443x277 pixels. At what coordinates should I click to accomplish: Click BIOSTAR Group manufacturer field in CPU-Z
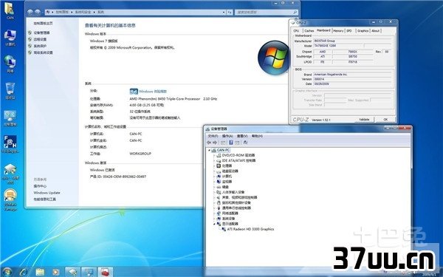pos(353,41)
